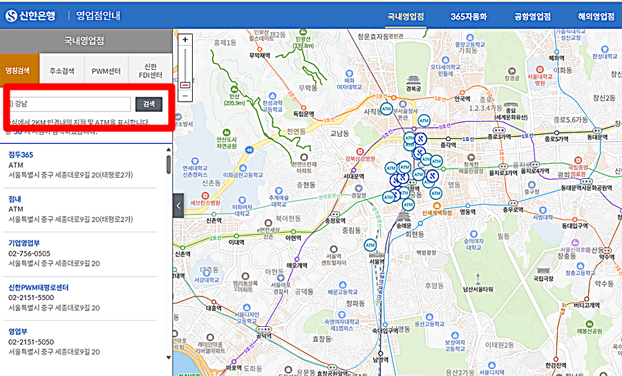Open the 점두365 ATM result
Viewport: 622px width, 376px height.
pos(21,155)
